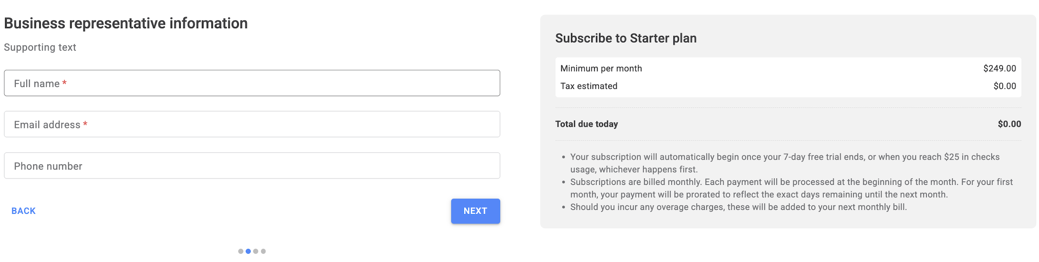The image size is (1039, 262).
Task: Click the Total due today label
Action: coord(587,124)
